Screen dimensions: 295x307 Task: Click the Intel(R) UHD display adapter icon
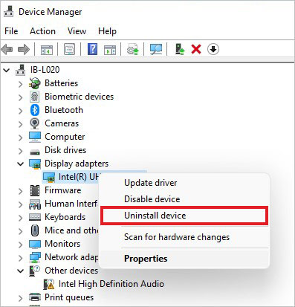[x=49, y=177]
